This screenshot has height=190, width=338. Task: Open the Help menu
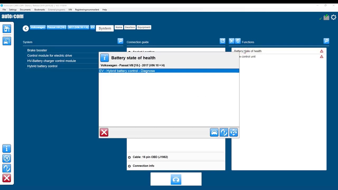coord(105,9)
